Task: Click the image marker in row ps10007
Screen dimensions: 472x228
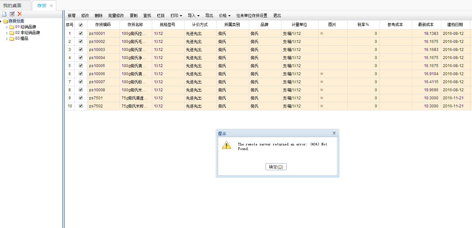Action: pyautogui.click(x=321, y=82)
